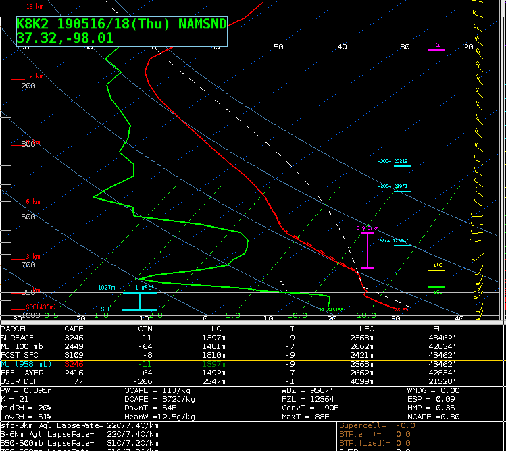The image size is (506, 451).
Task: Click the magenta EL marker near top
Action: click(x=437, y=47)
